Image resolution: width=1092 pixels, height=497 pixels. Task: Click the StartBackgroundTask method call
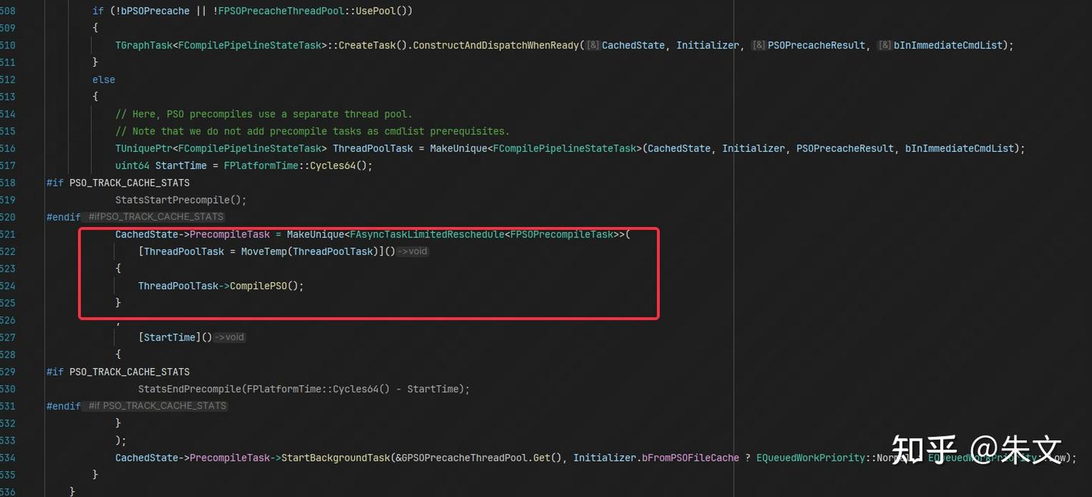point(336,458)
